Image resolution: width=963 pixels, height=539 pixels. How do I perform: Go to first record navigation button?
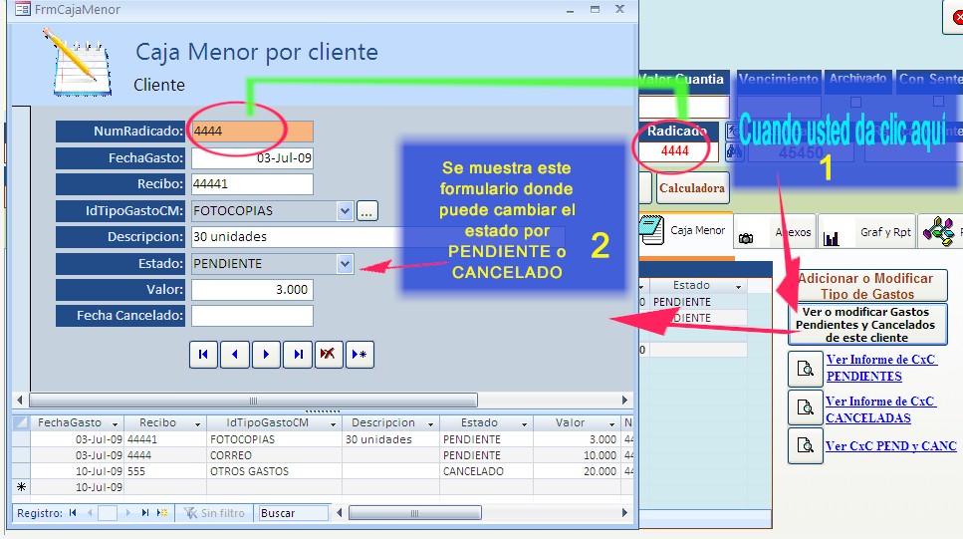203,354
